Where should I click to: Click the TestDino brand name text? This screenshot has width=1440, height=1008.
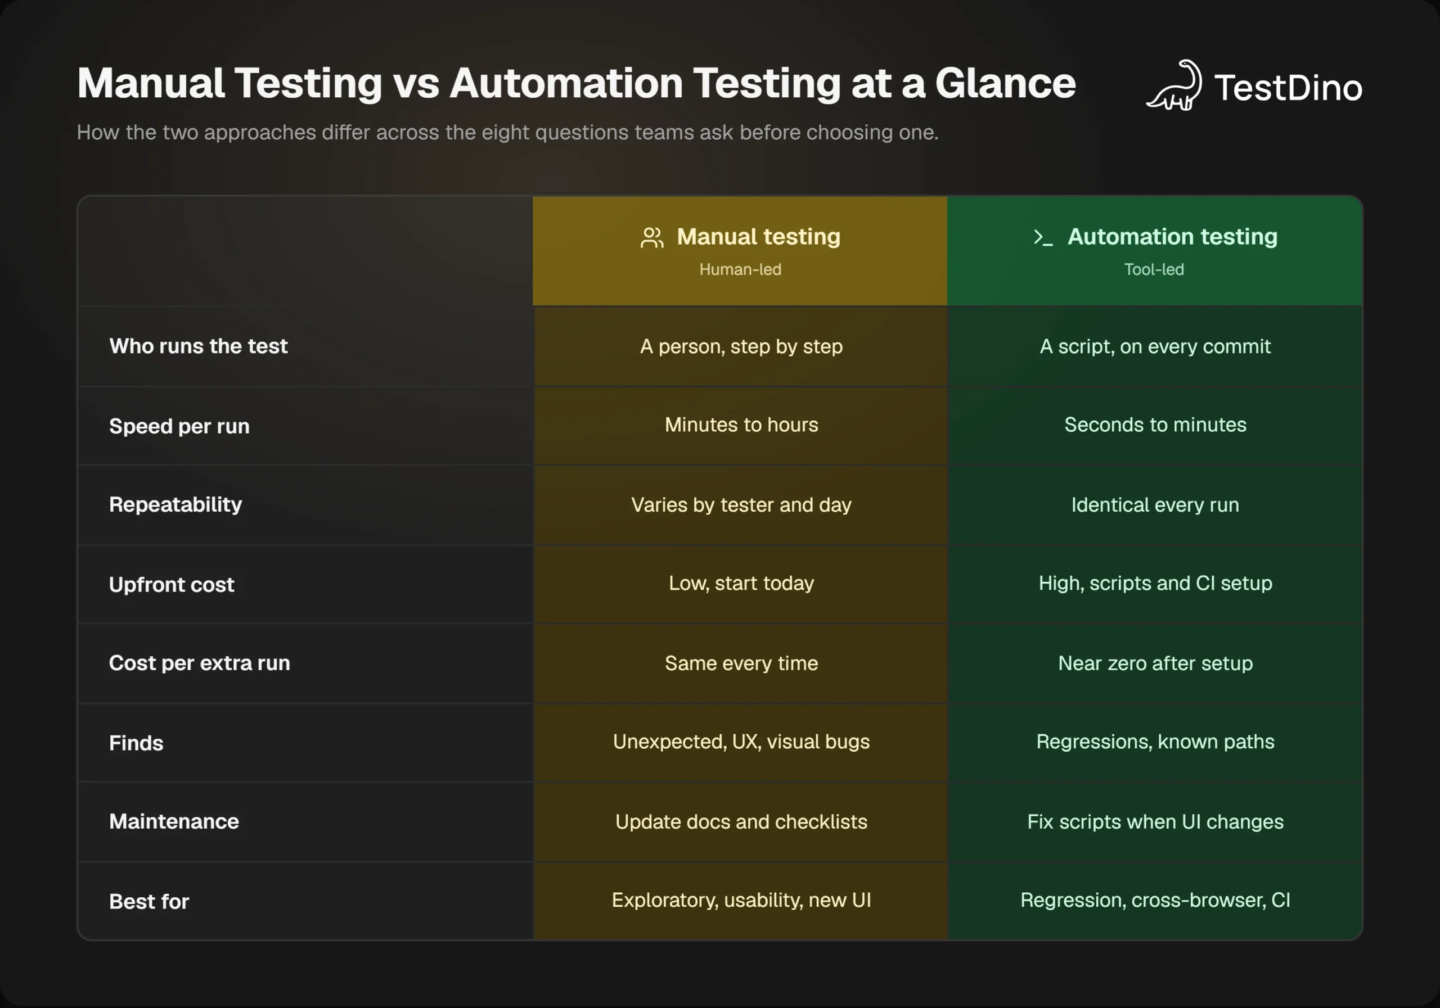1288,87
